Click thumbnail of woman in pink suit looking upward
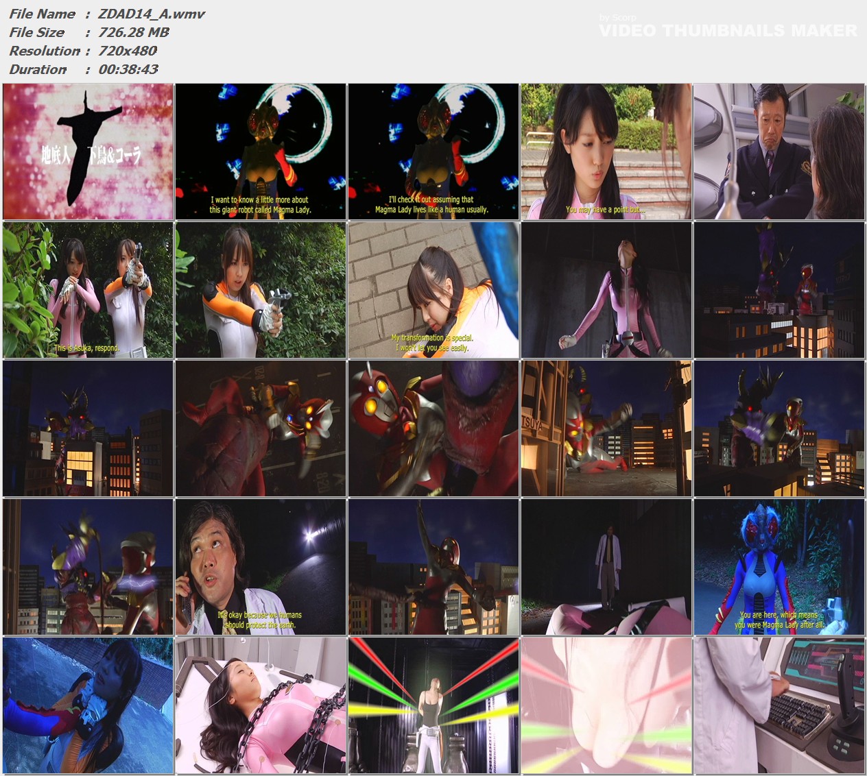The height and width of the screenshot is (776, 867). 606,290
